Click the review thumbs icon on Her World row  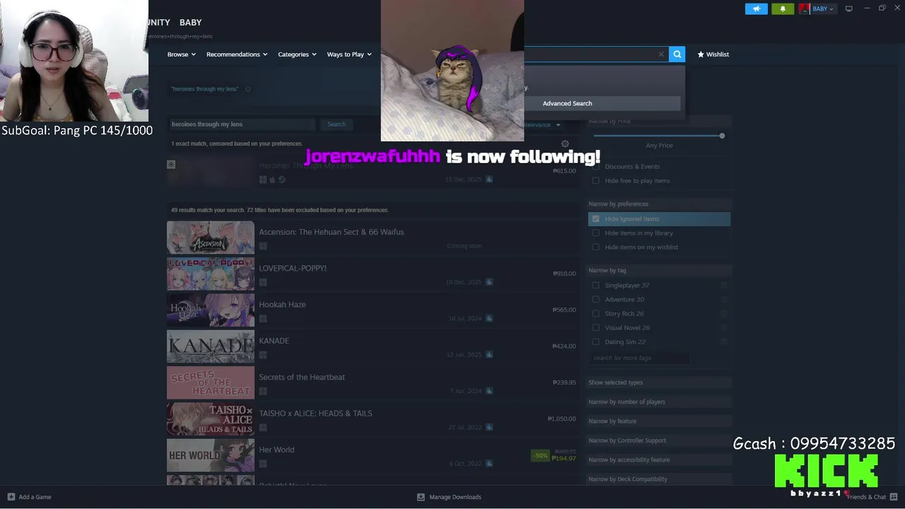(489, 464)
